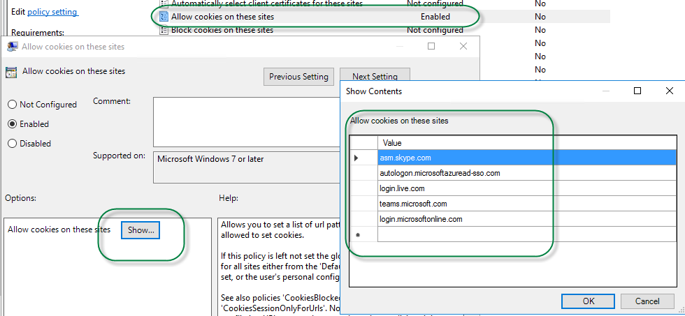Click the Show... button
The image size is (685, 316).
pyautogui.click(x=140, y=230)
